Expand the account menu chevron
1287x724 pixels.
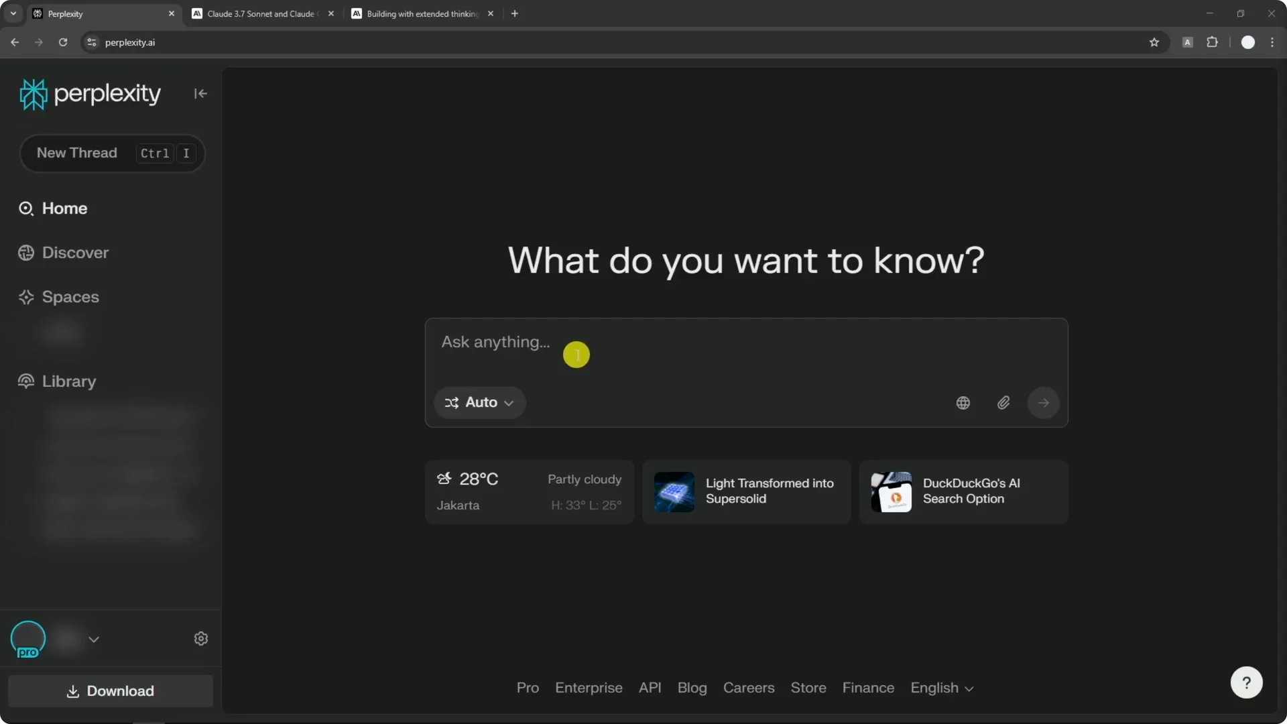94,640
